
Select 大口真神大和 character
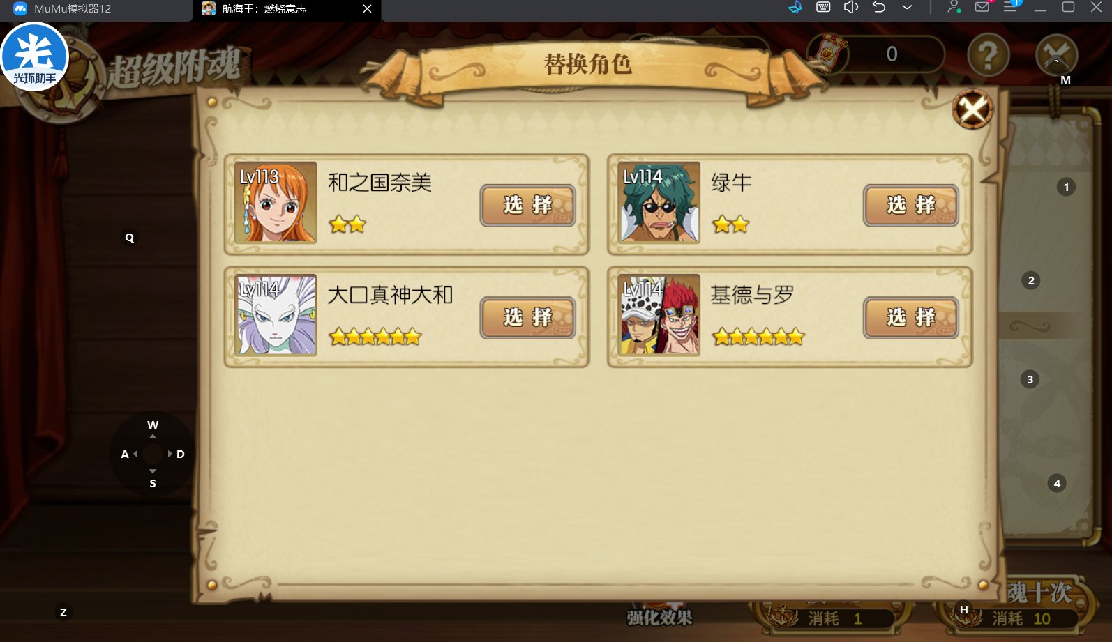click(527, 317)
